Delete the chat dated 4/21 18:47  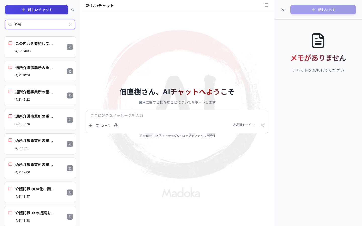[x=70, y=192]
